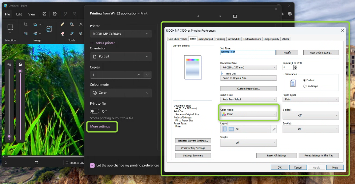Viewport: 355px width, 184px height.
Task: Click the Redo arrow in Paint
Action: (x=74, y=14)
